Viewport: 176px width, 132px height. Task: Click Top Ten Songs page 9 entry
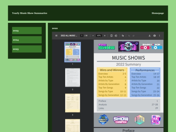pos(112,88)
